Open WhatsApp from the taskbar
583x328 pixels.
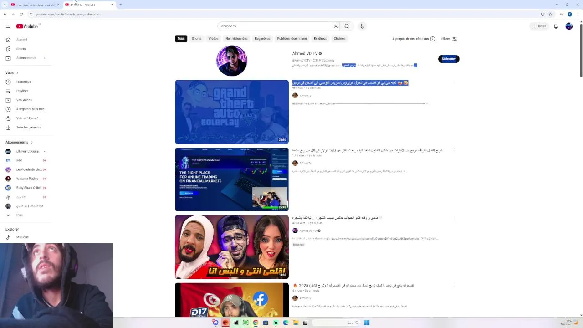(x=245, y=323)
